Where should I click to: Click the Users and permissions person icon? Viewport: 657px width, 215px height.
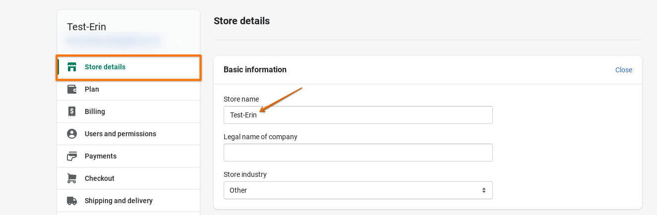click(72, 134)
